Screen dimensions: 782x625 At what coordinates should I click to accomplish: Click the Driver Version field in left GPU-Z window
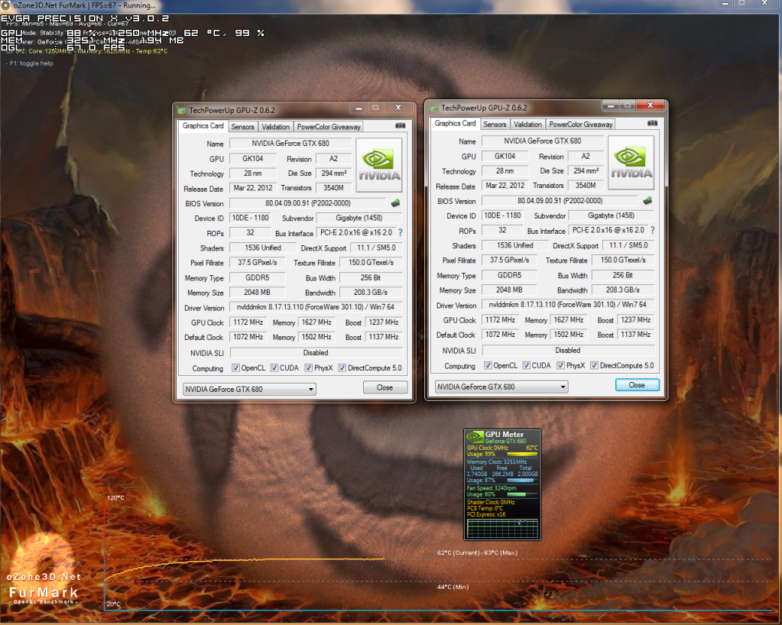point(316,307)
